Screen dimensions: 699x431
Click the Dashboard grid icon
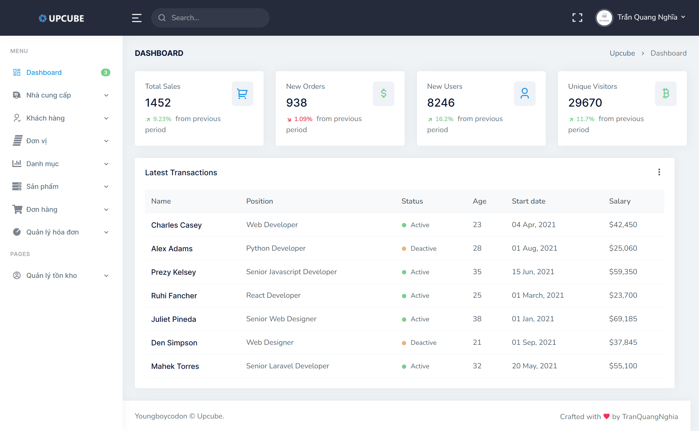17,72
